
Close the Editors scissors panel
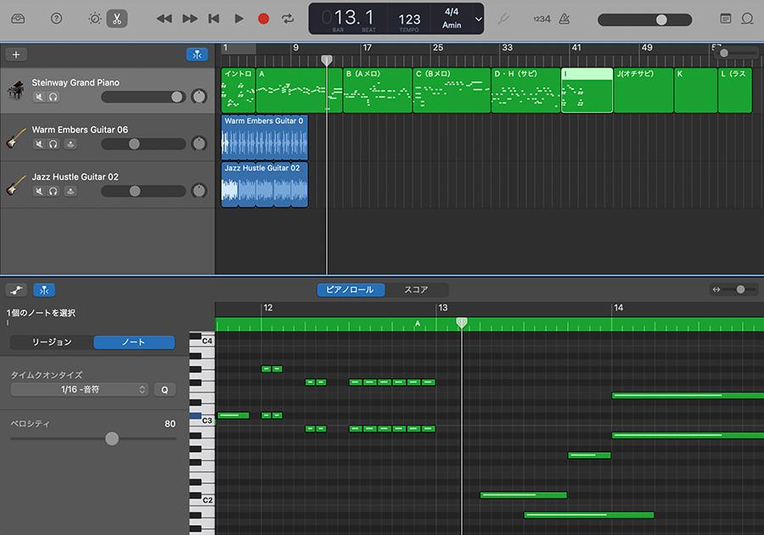(117, 19)
